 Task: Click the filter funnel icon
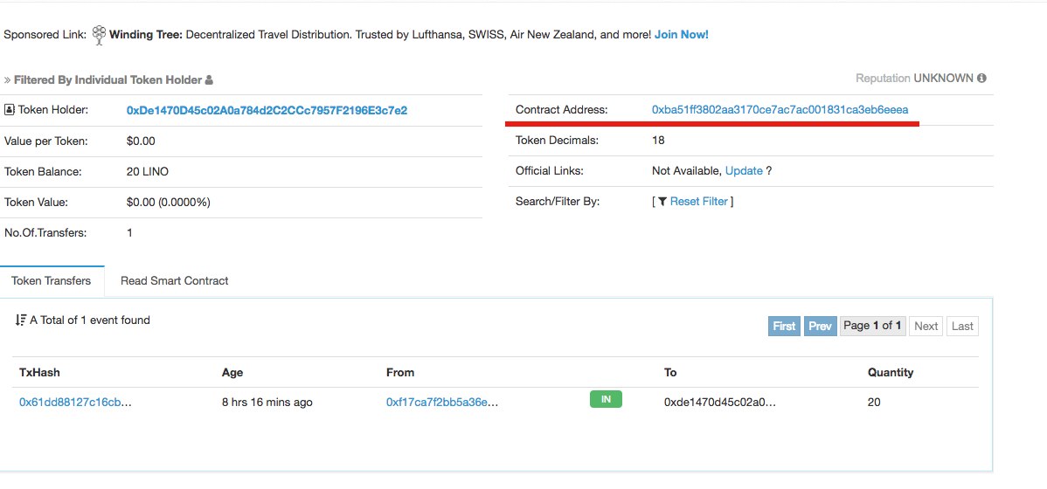[662, 202]
